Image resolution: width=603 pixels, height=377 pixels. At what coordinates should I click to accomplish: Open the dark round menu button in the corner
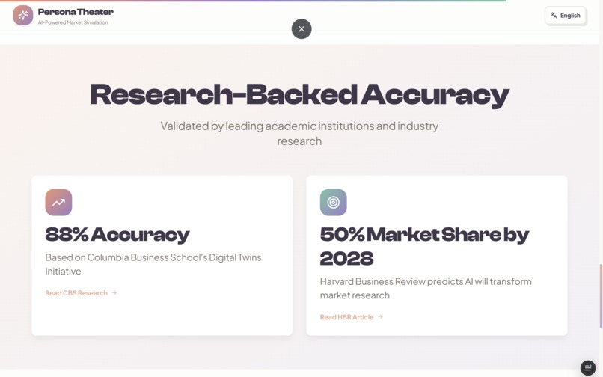click(x=588, y=368)
